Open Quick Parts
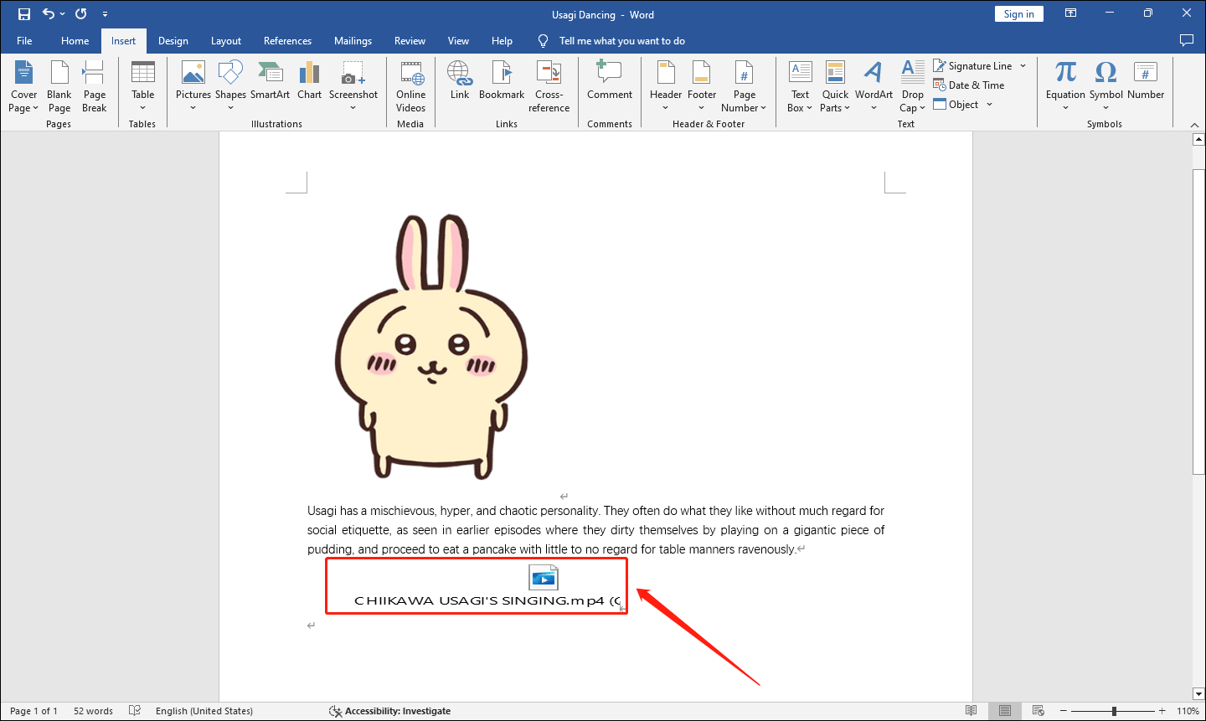The width and height of the screenshot is (1206, 721). point(835,85)
